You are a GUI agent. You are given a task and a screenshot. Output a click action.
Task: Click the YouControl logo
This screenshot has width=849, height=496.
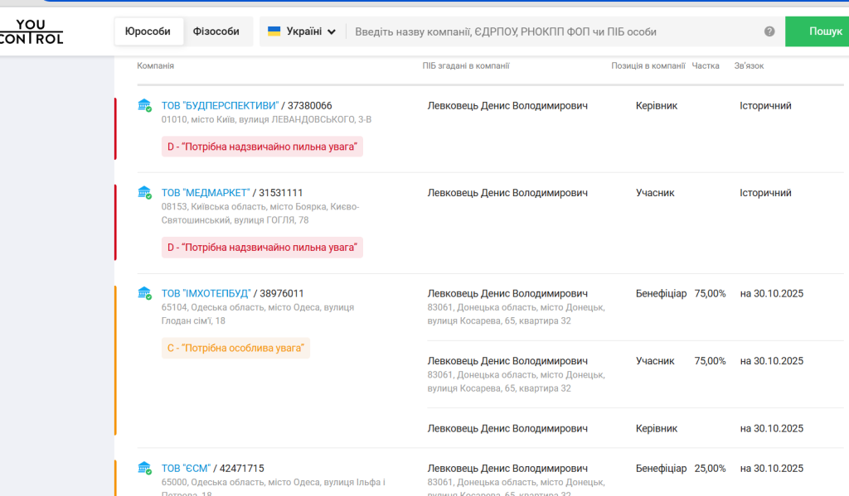(32, 31)
